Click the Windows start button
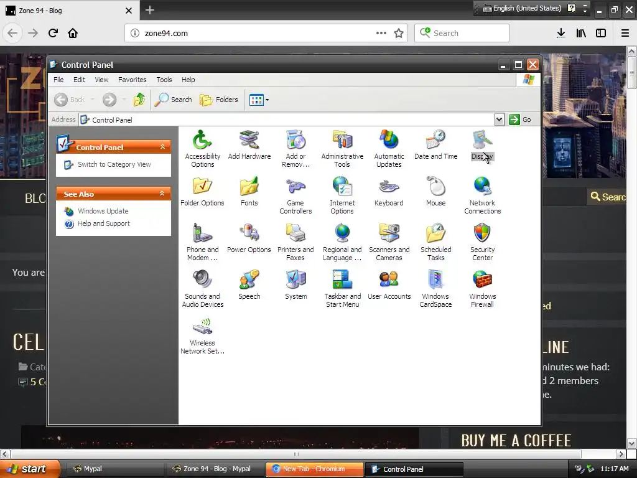This screenshot has width=637, height=478. click(30, 469)
